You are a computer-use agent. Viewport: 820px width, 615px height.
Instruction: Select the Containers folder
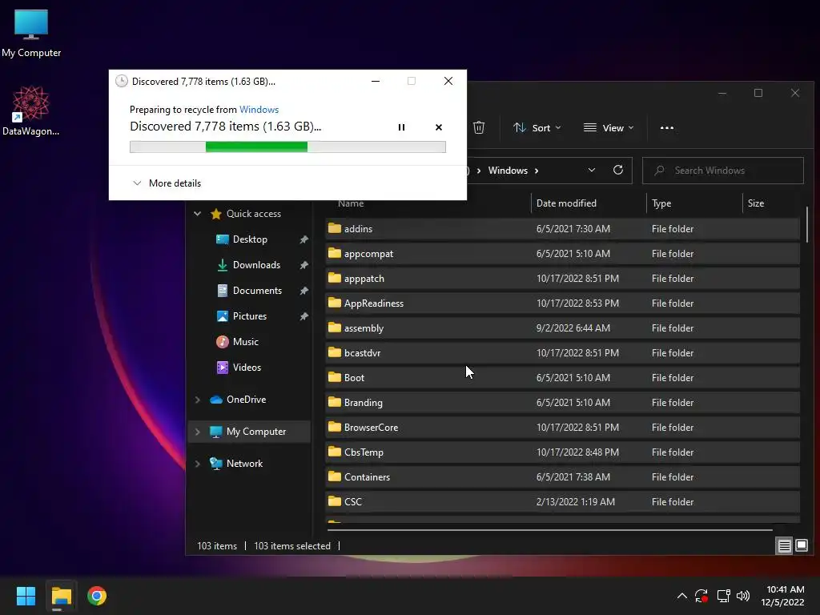click(562, 477)
